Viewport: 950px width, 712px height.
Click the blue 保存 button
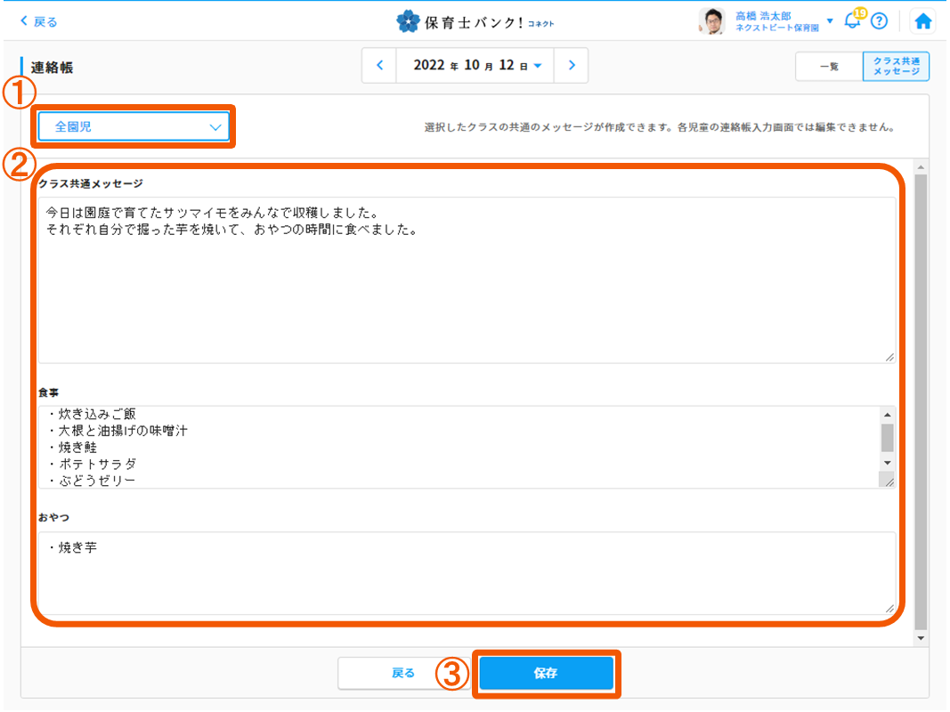pos(546,674)
